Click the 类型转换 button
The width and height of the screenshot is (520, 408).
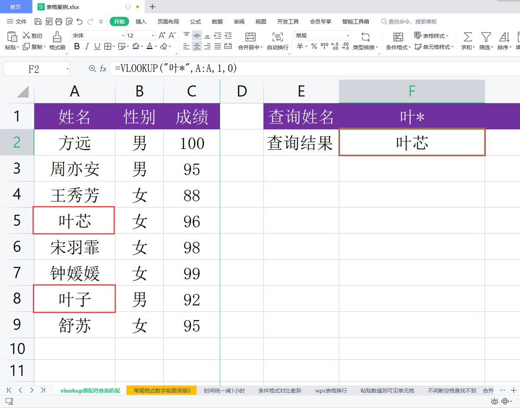click(365, 41)
